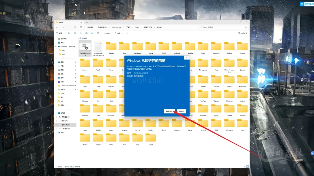Click the Paste toolbar icon
This screenshot has height=176, width=314.
tap(81, 33)
